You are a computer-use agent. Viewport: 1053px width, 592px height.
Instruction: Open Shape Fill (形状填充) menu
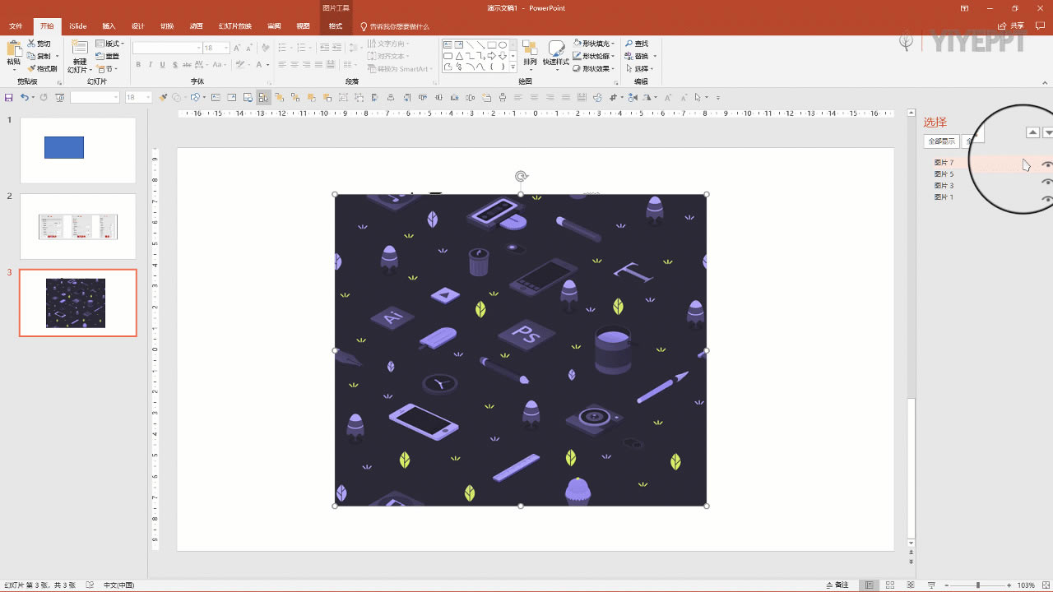(593, 44)
